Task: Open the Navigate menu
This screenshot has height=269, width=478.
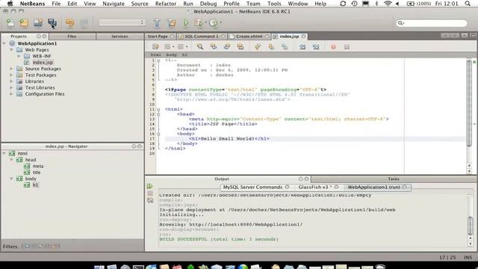Action: [114, 4]
